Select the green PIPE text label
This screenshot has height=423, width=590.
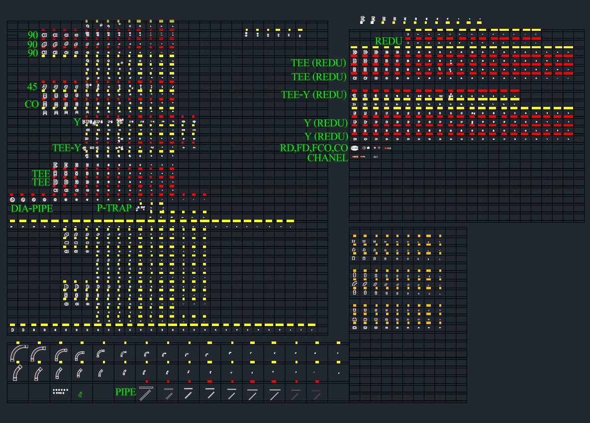point(125,392)
